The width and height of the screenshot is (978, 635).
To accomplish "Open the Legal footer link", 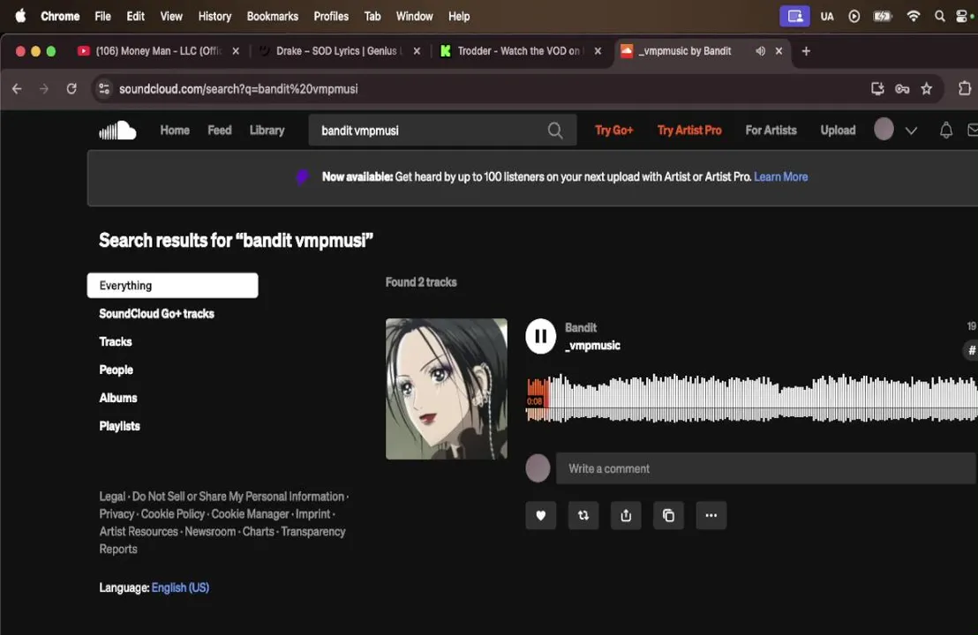I will tap(112, 497).
